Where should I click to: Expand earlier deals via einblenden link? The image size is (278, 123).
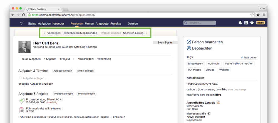pyautogui.click(x=119, y=117)
